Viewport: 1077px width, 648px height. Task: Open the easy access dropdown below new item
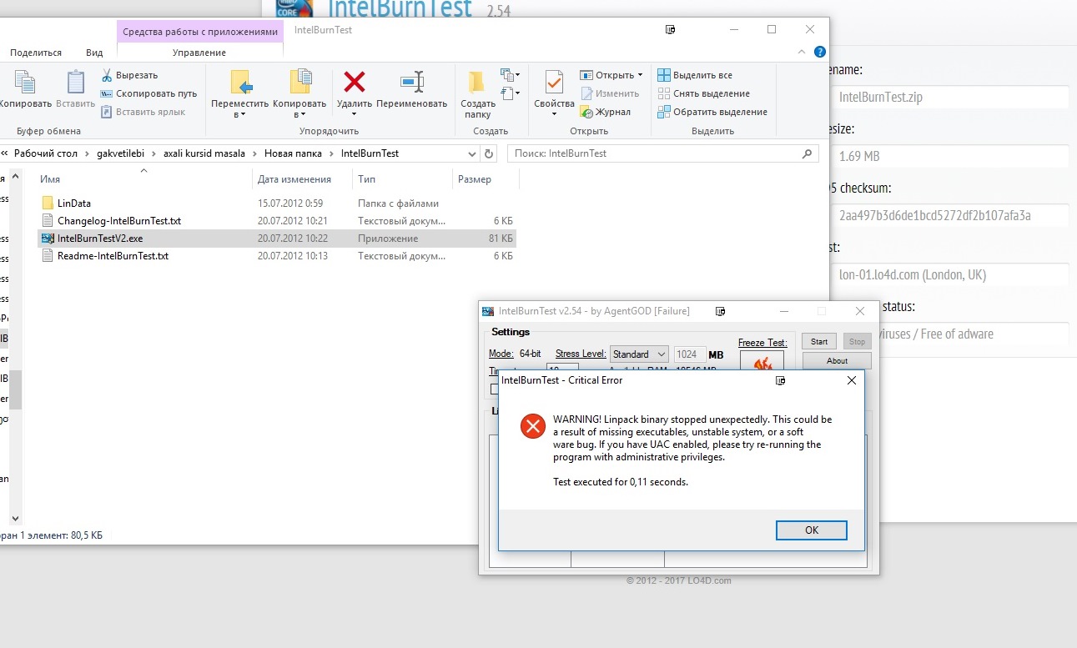click(x=511, y=93)
